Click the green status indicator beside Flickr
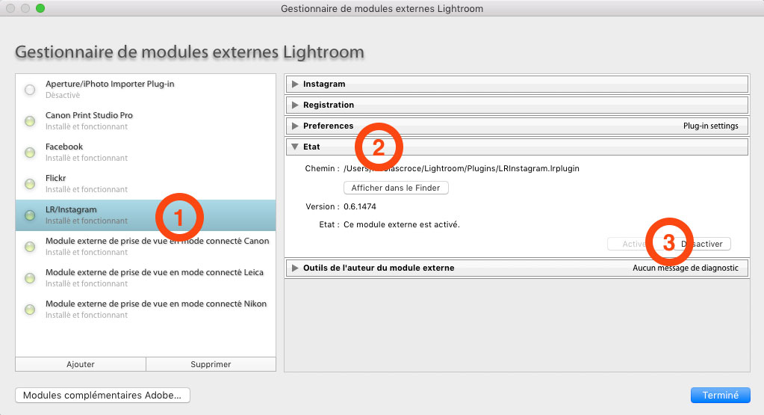The width and height of the screenshot is (764, 415). [30, 184]
